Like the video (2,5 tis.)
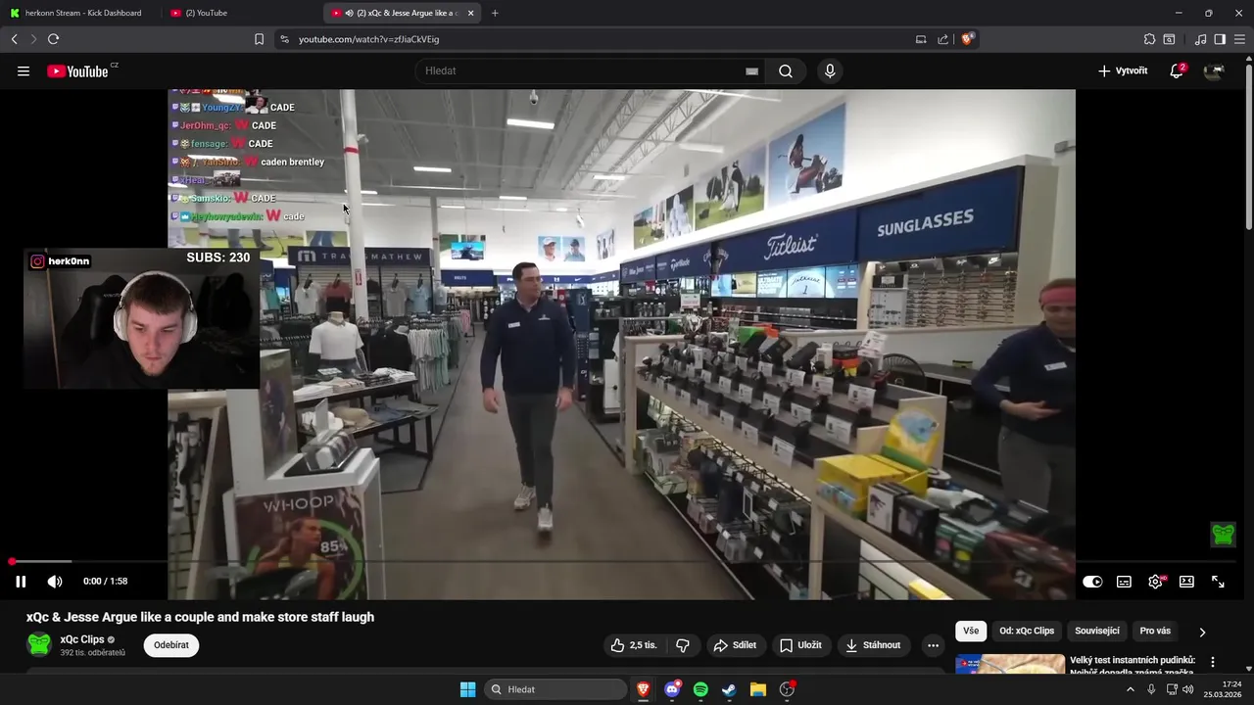 [633, 645]
